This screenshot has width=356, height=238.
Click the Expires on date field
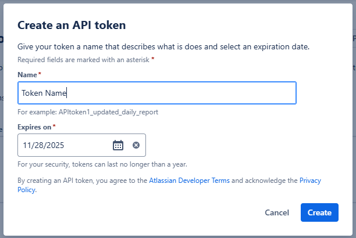pos(64,145)
